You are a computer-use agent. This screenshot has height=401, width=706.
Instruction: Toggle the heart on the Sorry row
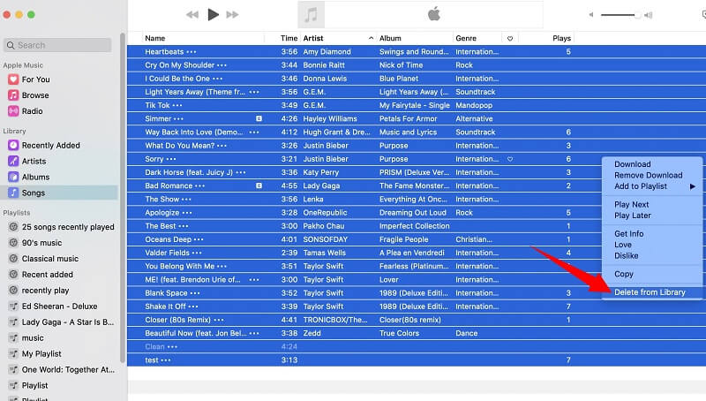[510, 159]
